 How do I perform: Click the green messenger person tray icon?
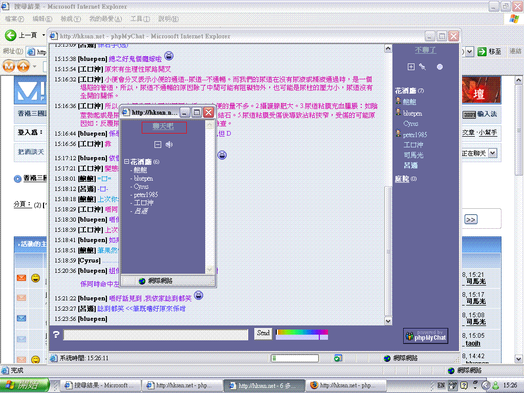(x=496, y=385)
